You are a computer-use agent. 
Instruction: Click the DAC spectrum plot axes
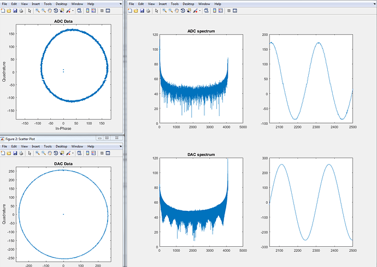[201, 202]
